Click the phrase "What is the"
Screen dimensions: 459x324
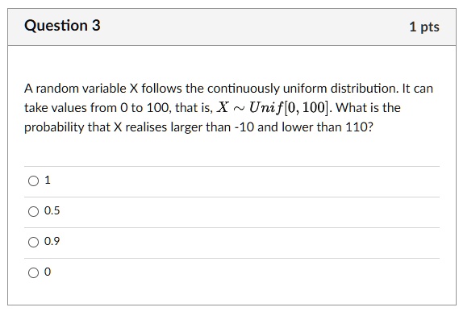click(x=368, y=108)
